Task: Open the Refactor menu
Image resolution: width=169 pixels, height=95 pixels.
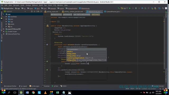Action: [x=35, y=5]
